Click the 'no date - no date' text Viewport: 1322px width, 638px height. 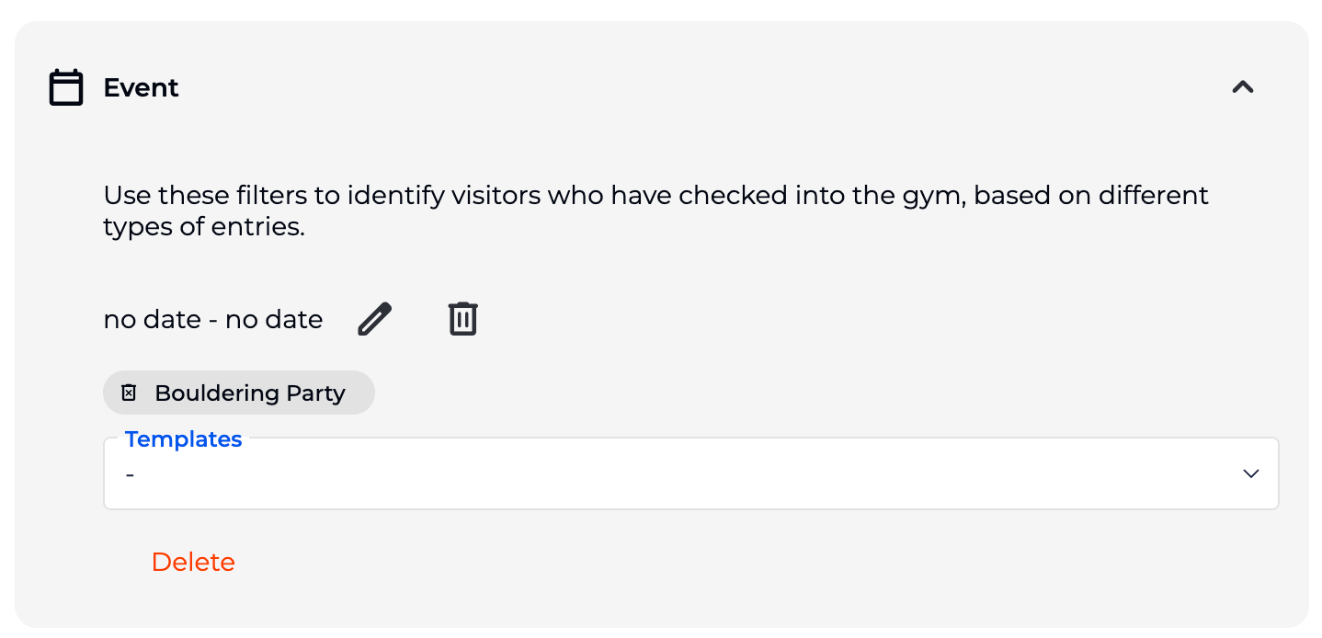point(212,319)
